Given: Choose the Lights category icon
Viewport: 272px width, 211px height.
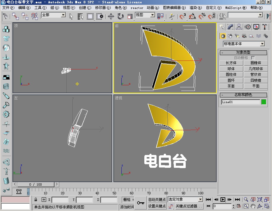Looking at the screenshot, I should (237, 36).
